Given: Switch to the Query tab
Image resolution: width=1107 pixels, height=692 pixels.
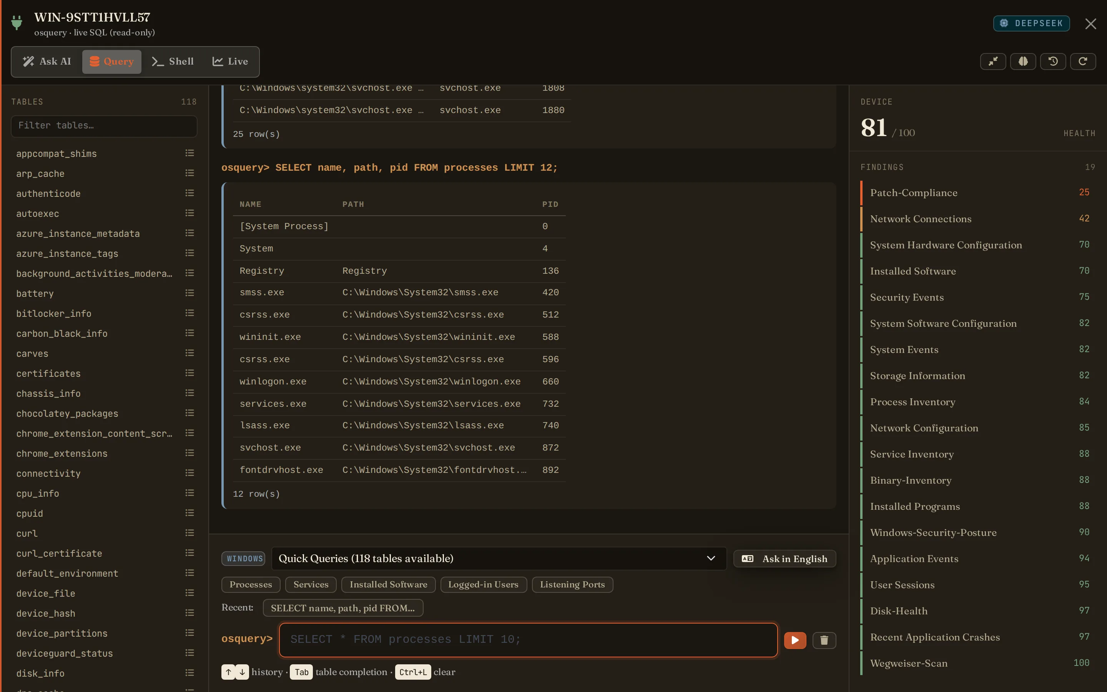Looking at the screenshot, I should (111, 62).
